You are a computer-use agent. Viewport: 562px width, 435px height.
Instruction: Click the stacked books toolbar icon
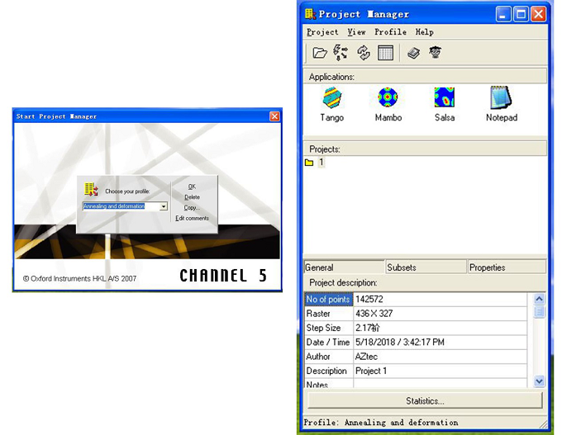pos(413,53)
